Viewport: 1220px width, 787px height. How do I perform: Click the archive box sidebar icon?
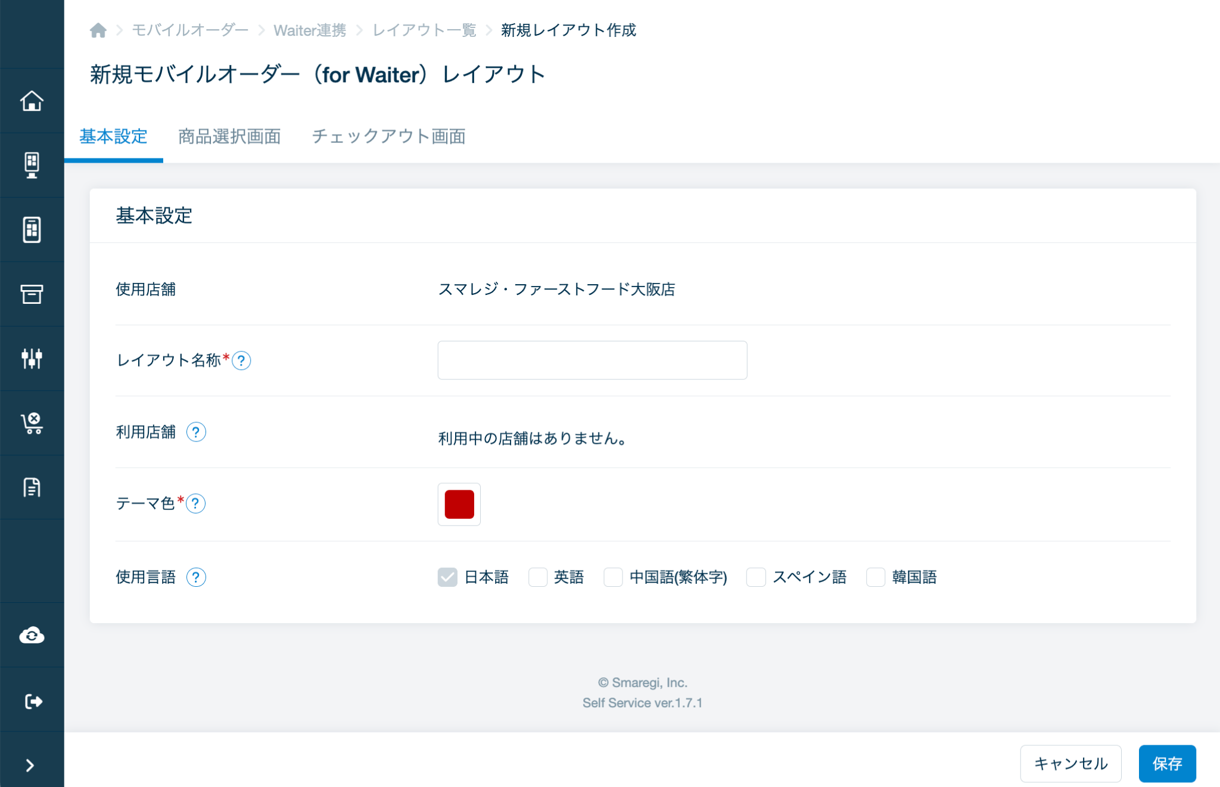tap(32, 294)
